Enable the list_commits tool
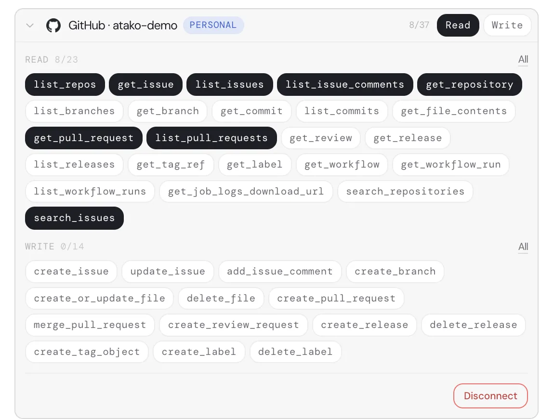 coord(342,111)
